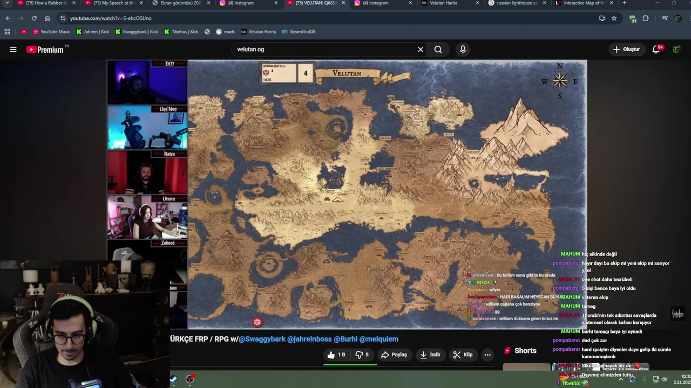This screenshot has width=691, height=388.
Task: Open the YouTube account avatar menu
Action: pyautogui.click(x=676, y=50)
